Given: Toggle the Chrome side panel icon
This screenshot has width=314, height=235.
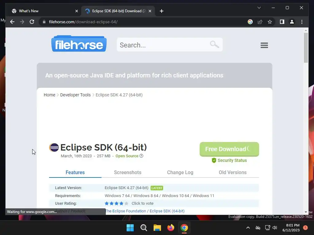Looking at the screenshot, I should (x=282, y=22).
